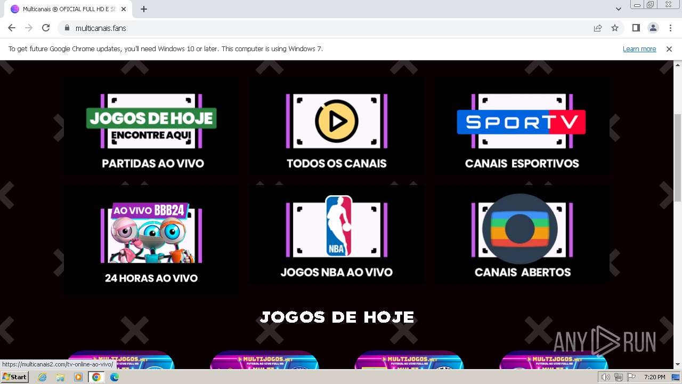Click the address bar URL multicanais.fans

[x=101, y=28]
